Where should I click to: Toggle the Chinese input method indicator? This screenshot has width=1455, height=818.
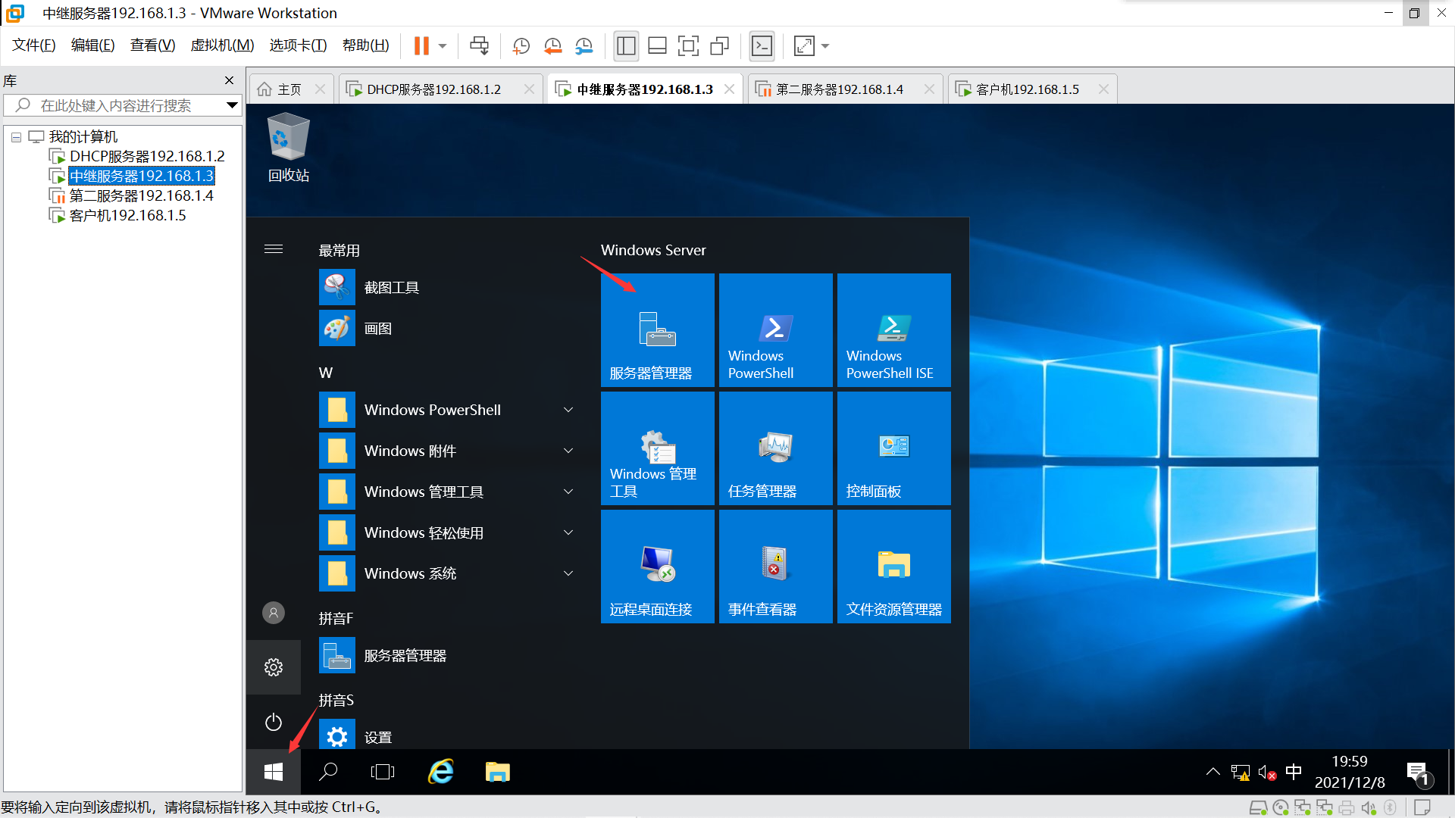(1294, 772)
